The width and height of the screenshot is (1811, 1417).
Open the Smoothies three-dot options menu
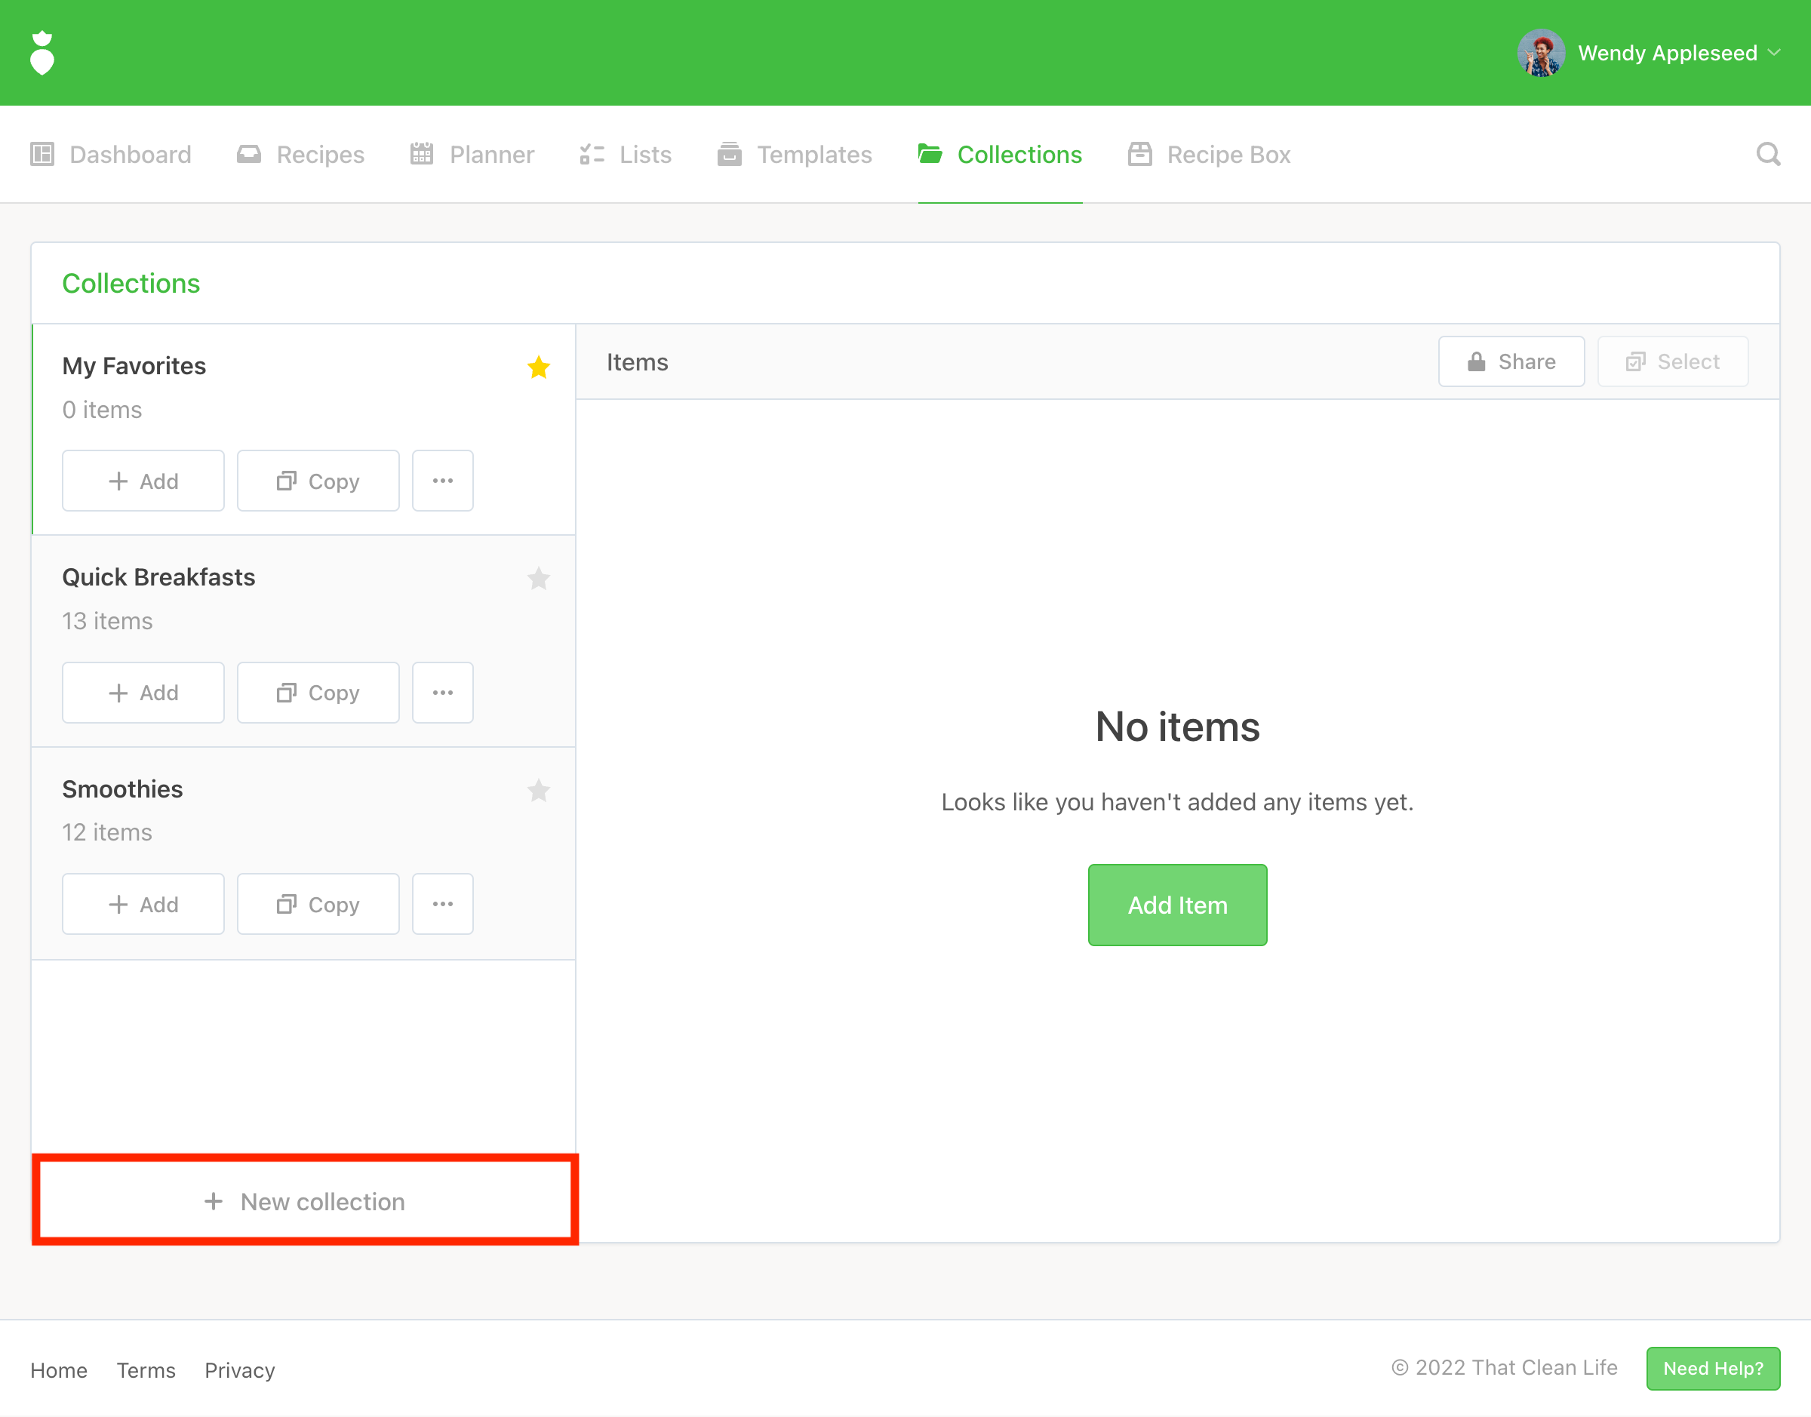point(442,904)
